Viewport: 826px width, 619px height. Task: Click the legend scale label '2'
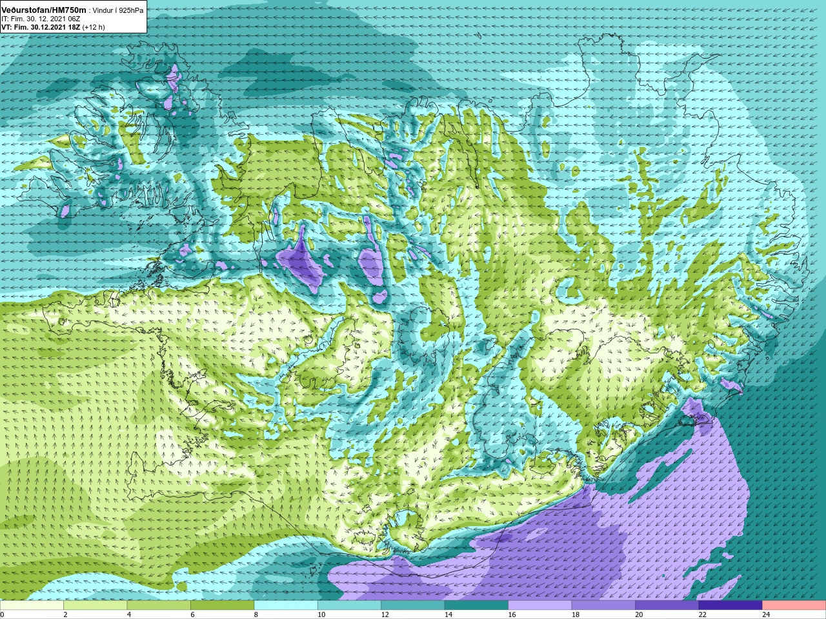pyautogui.click(x=65, y=614)
